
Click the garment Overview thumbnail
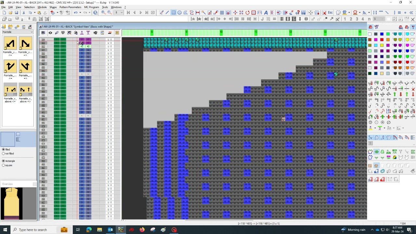(12, 203)
